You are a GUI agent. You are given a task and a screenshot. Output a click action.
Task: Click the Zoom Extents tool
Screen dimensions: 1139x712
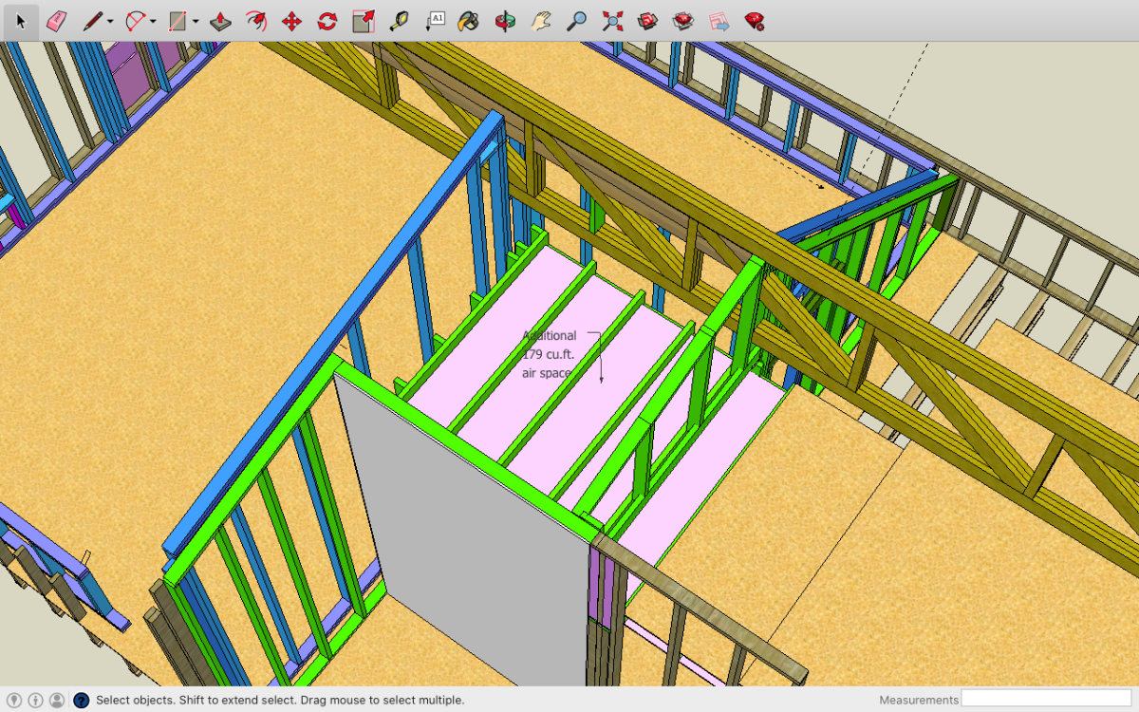(612, 21)
